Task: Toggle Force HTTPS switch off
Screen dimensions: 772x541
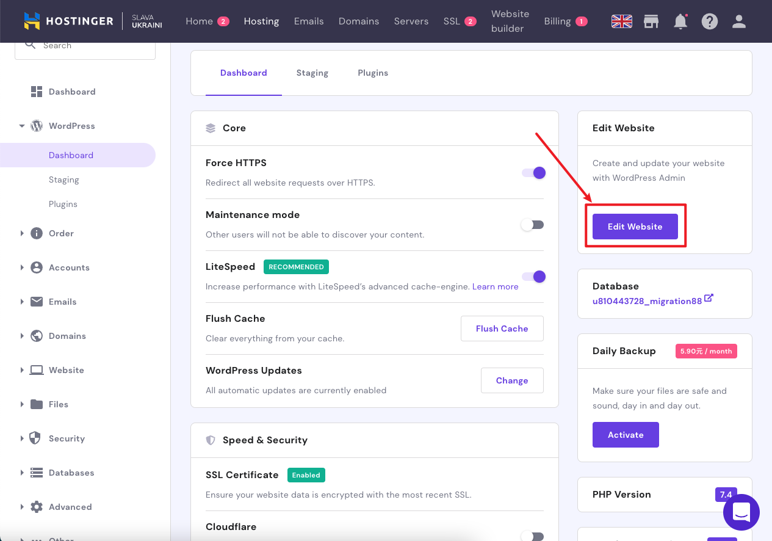Action: 533,173
